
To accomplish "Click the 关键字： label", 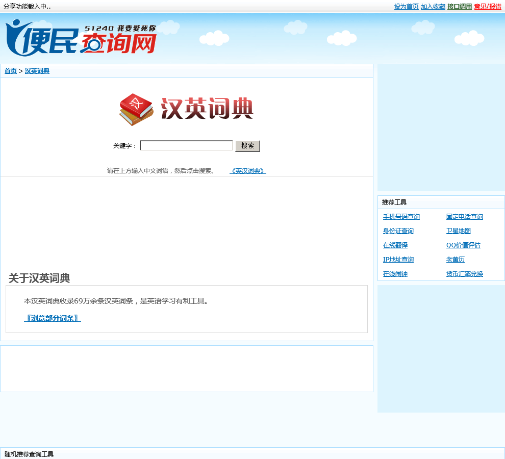I will click(x=124, y=146).
